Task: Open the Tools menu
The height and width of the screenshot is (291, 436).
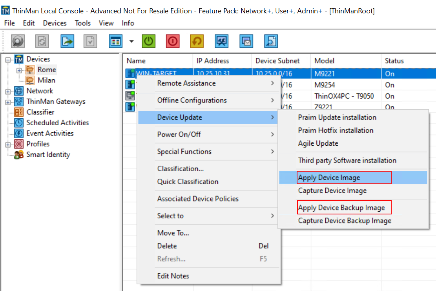Action: pyautogui.click(x=82, y=23)
